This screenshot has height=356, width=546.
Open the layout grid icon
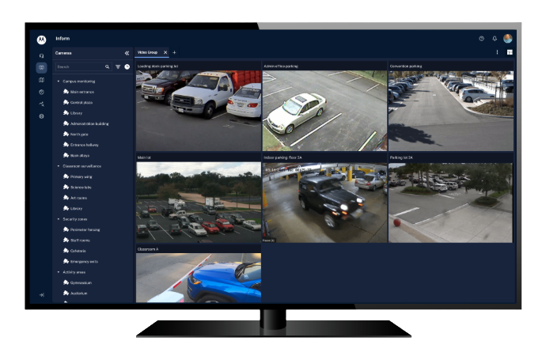510,53
